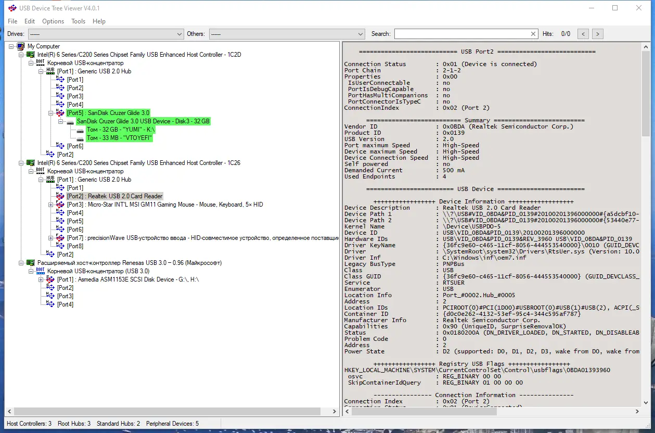Collapse the SanDisk USB Device Disk3 node

61,121
